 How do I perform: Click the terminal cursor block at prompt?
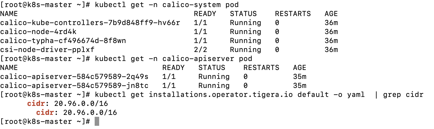pos(97,122)
